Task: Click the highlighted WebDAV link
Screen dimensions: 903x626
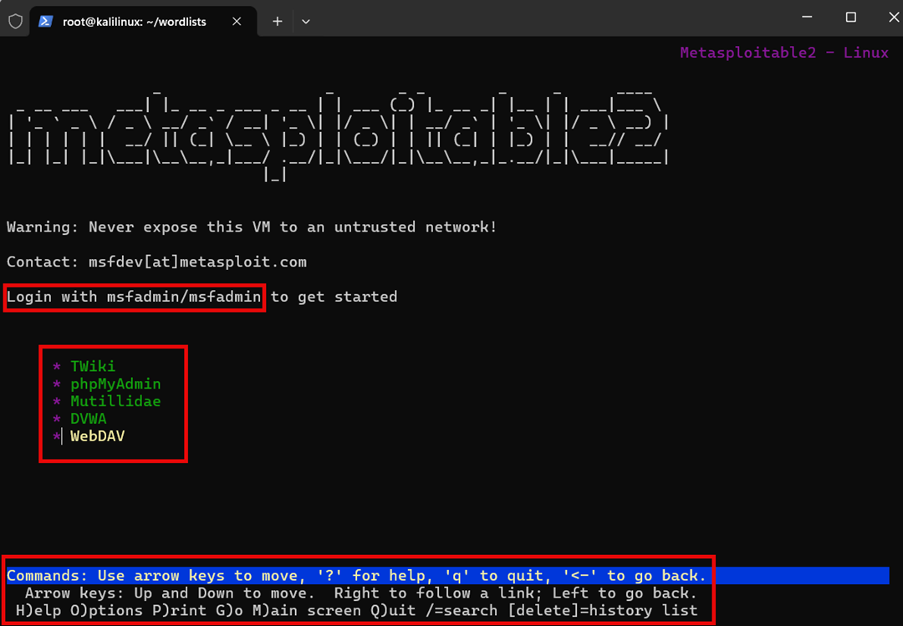Action: coord(97,436)
